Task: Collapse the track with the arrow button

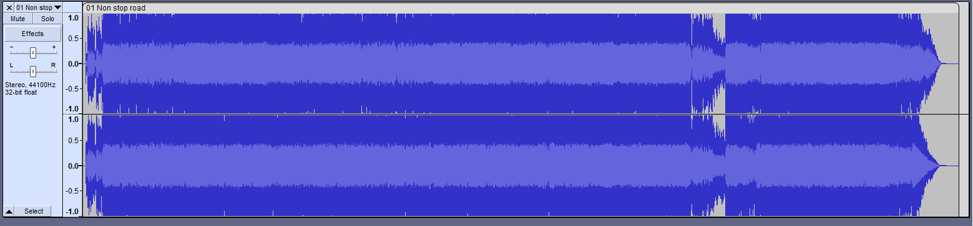Action: pos(9,211)
